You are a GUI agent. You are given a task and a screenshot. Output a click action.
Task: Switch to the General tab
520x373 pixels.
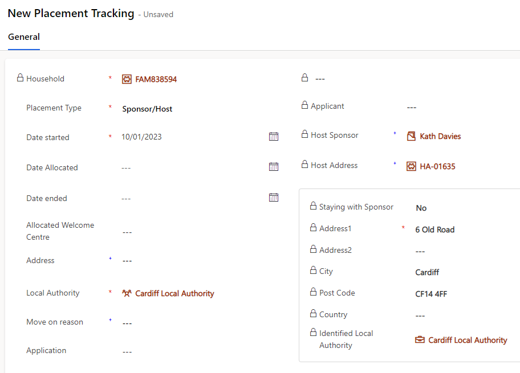coord(23,36)
